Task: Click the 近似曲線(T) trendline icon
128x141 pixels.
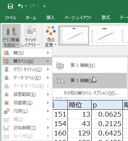Action: tap(7, 128)
